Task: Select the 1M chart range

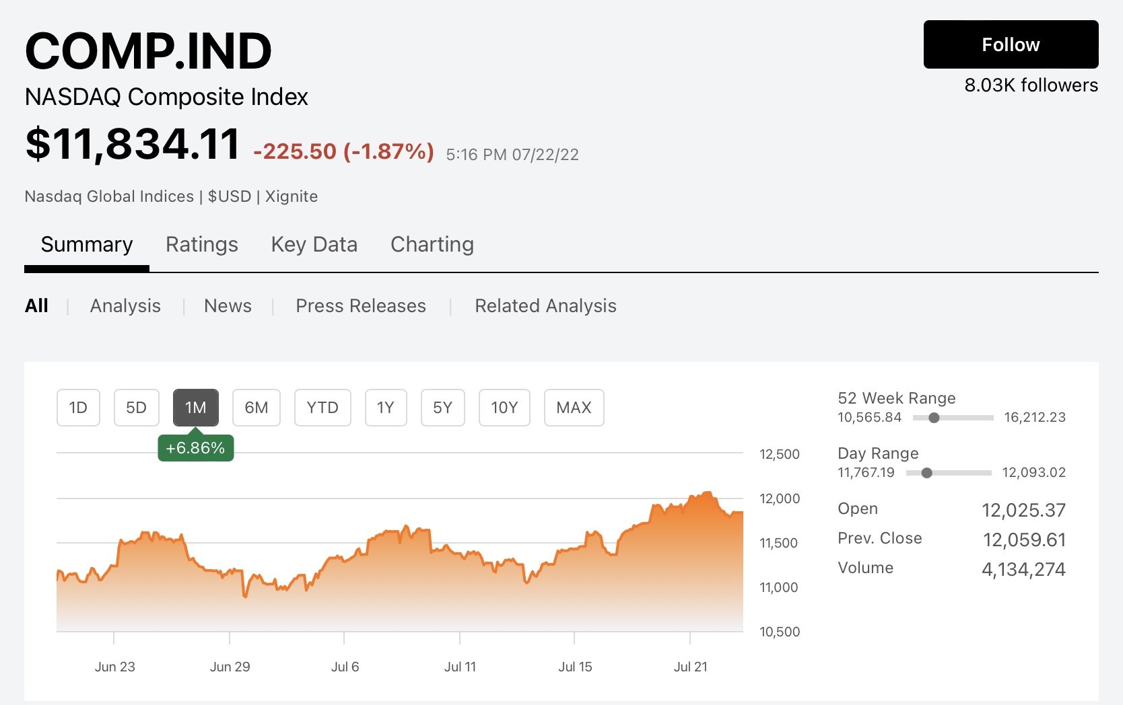Action: (196, 408)
